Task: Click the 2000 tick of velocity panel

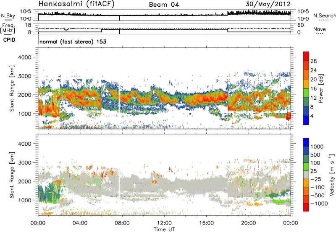Action: pos(25,181)
